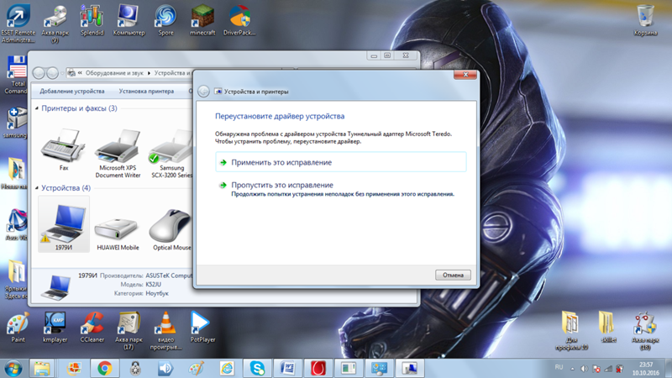The image size is (672, 378).
Task: Close the troubleshooter dialog
Action: click(465, 75)
